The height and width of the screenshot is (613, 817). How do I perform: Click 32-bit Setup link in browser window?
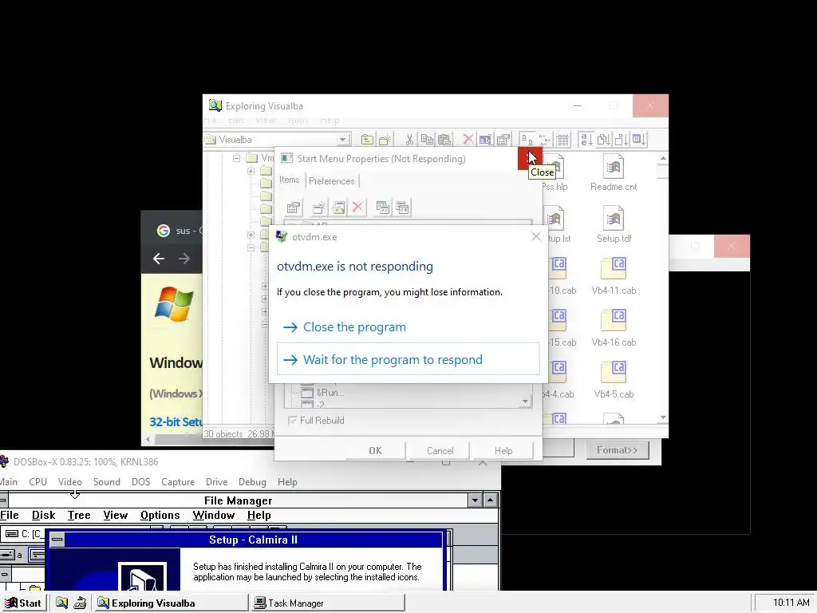tap(176, 421)
